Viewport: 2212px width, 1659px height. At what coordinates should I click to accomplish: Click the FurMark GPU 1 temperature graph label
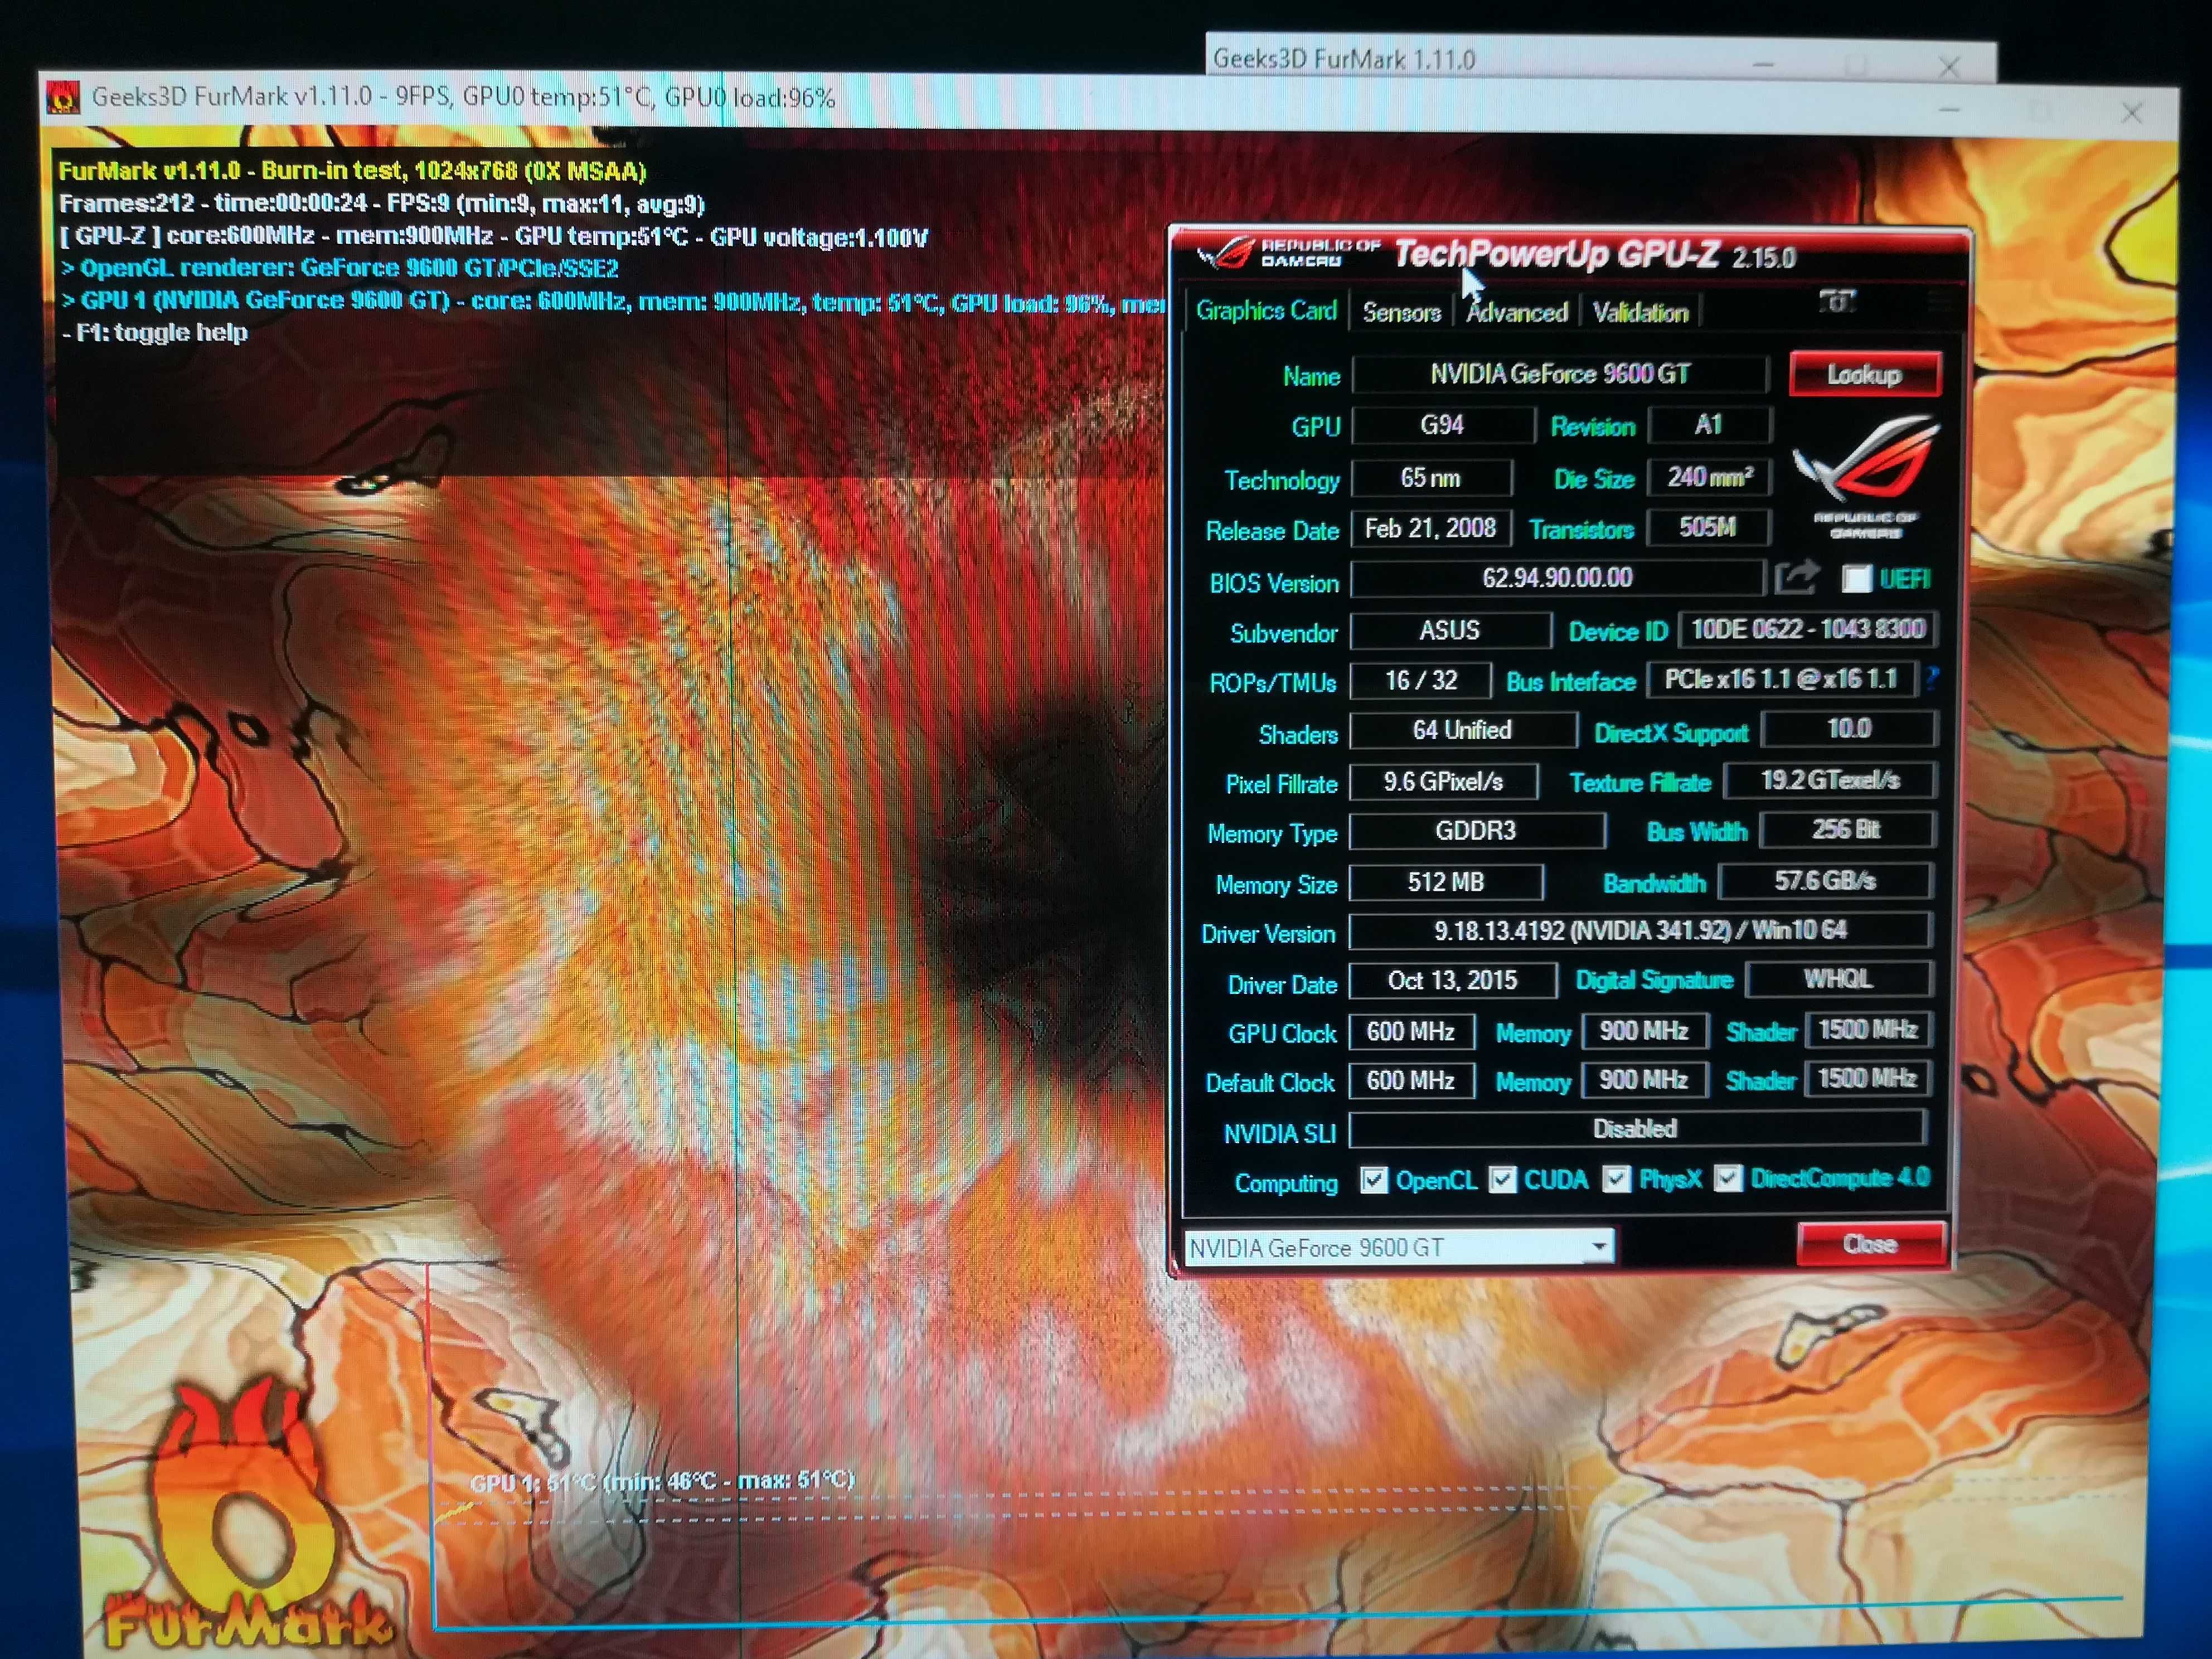[x=663, y=1481]
